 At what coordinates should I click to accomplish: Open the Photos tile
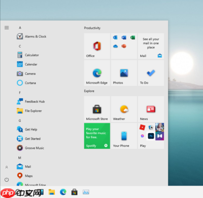(x=124, y=73)
